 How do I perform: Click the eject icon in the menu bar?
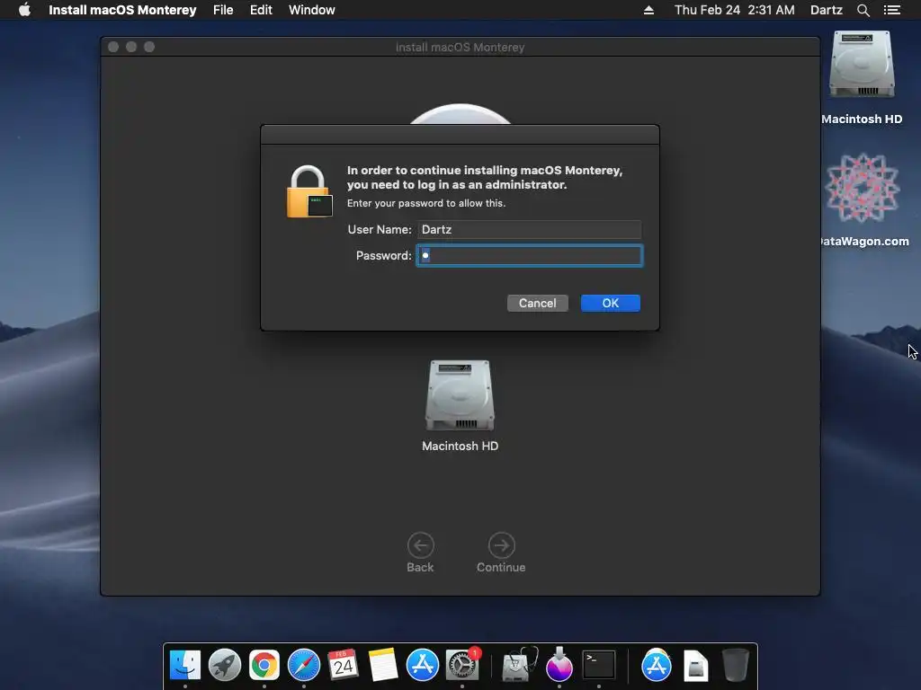point(648,10)
